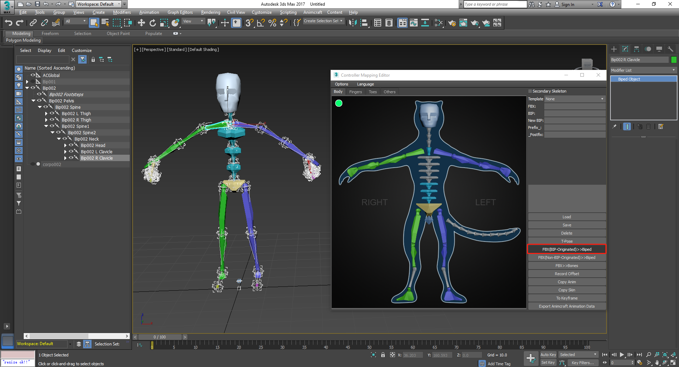Open the Modify command panel icon

coord(625,49)
